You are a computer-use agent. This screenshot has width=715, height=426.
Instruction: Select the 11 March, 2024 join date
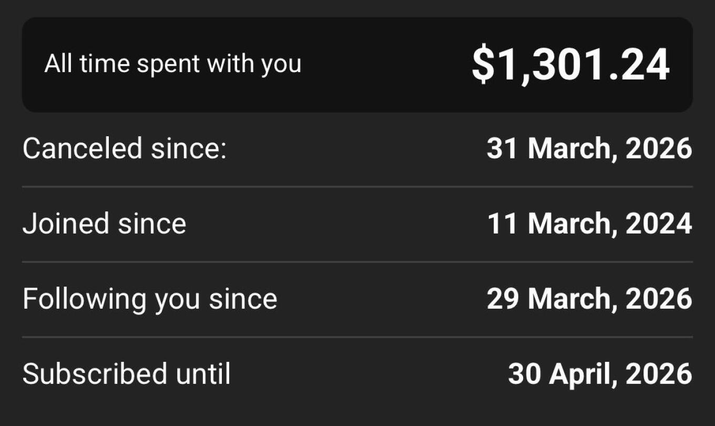click(x=589, y=224)
